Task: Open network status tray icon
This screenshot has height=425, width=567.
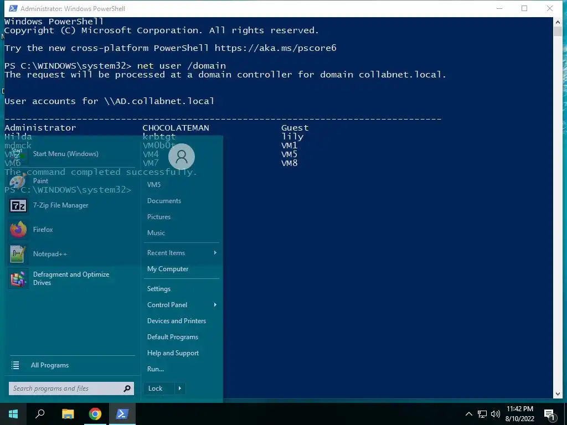Action: (482, 414)
